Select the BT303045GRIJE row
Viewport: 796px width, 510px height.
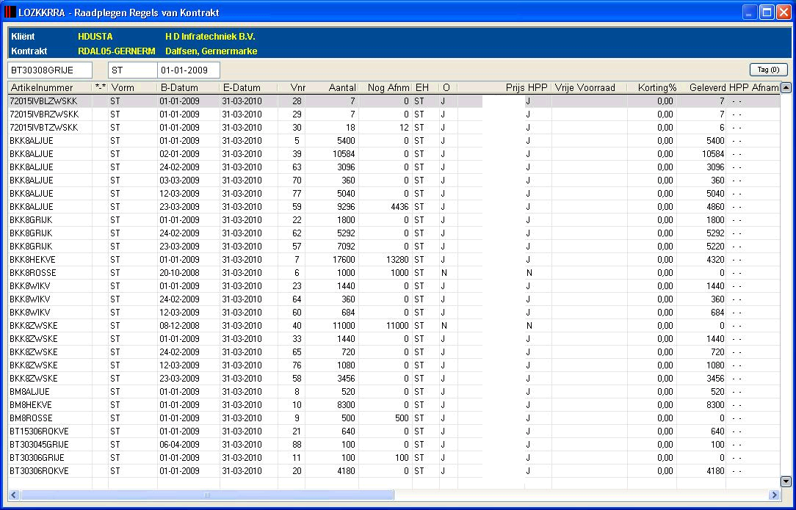click(x=394, y=444)
